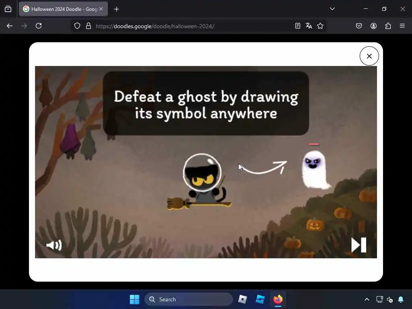412x309 pixels.
Task: Open the Firefox View button
Action: (8, 9)
